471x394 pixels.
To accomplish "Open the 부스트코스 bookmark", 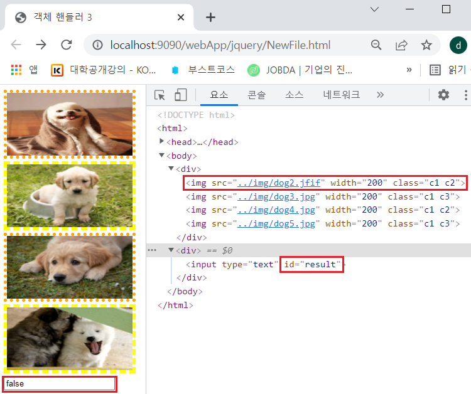I will click(x=203, y=70).
